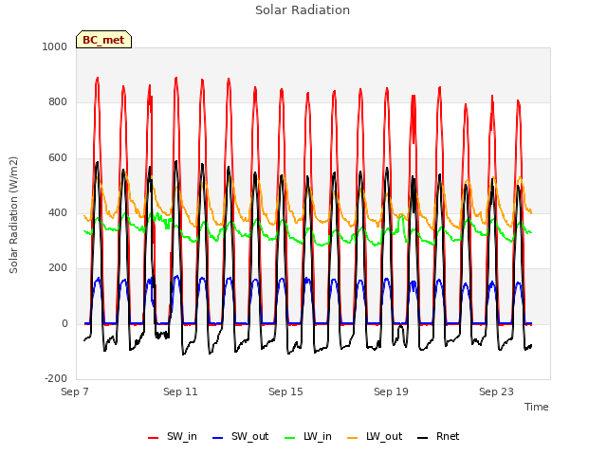
Task: Click the Solar Radiation chart title
Action: click(x=303, y=10)
